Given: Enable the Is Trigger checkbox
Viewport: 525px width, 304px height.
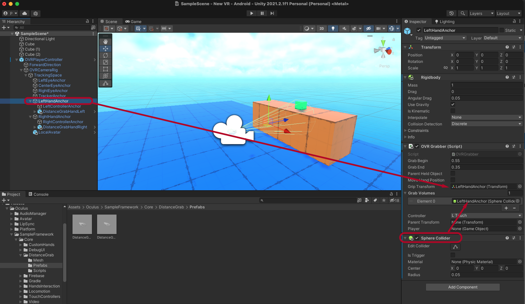Looking at the screenshot, I should coord(453,255).
